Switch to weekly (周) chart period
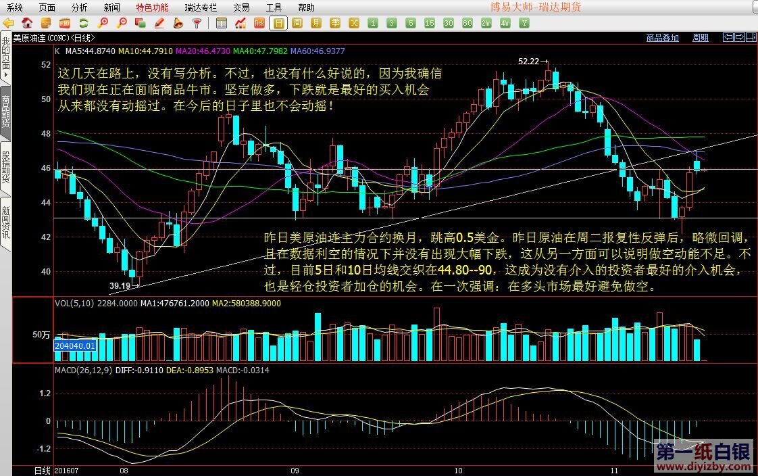This screenshot has width=758, height=476. pos(297,23)
